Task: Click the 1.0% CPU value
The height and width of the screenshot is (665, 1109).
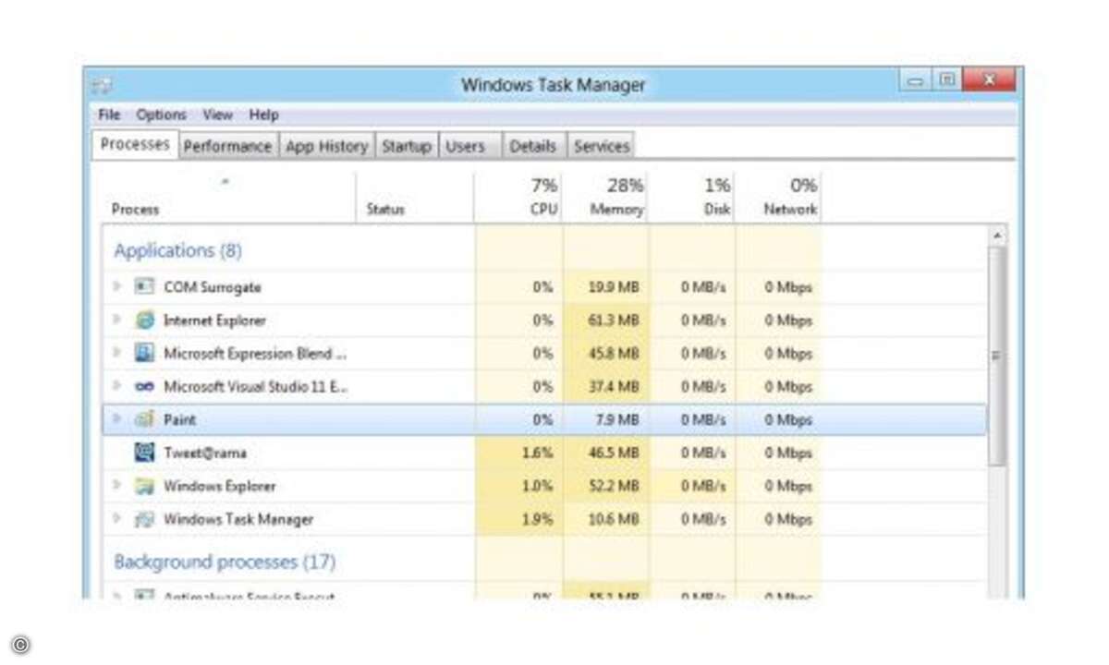Action: (x=538, y=486)
